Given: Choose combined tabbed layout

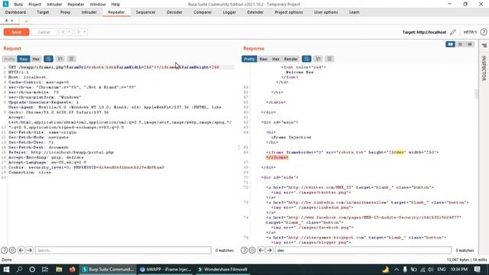Looking at the screenshot, I should tap(470, 44).
